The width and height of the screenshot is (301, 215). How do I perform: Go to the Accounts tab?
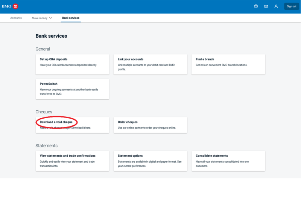[16, 18]
